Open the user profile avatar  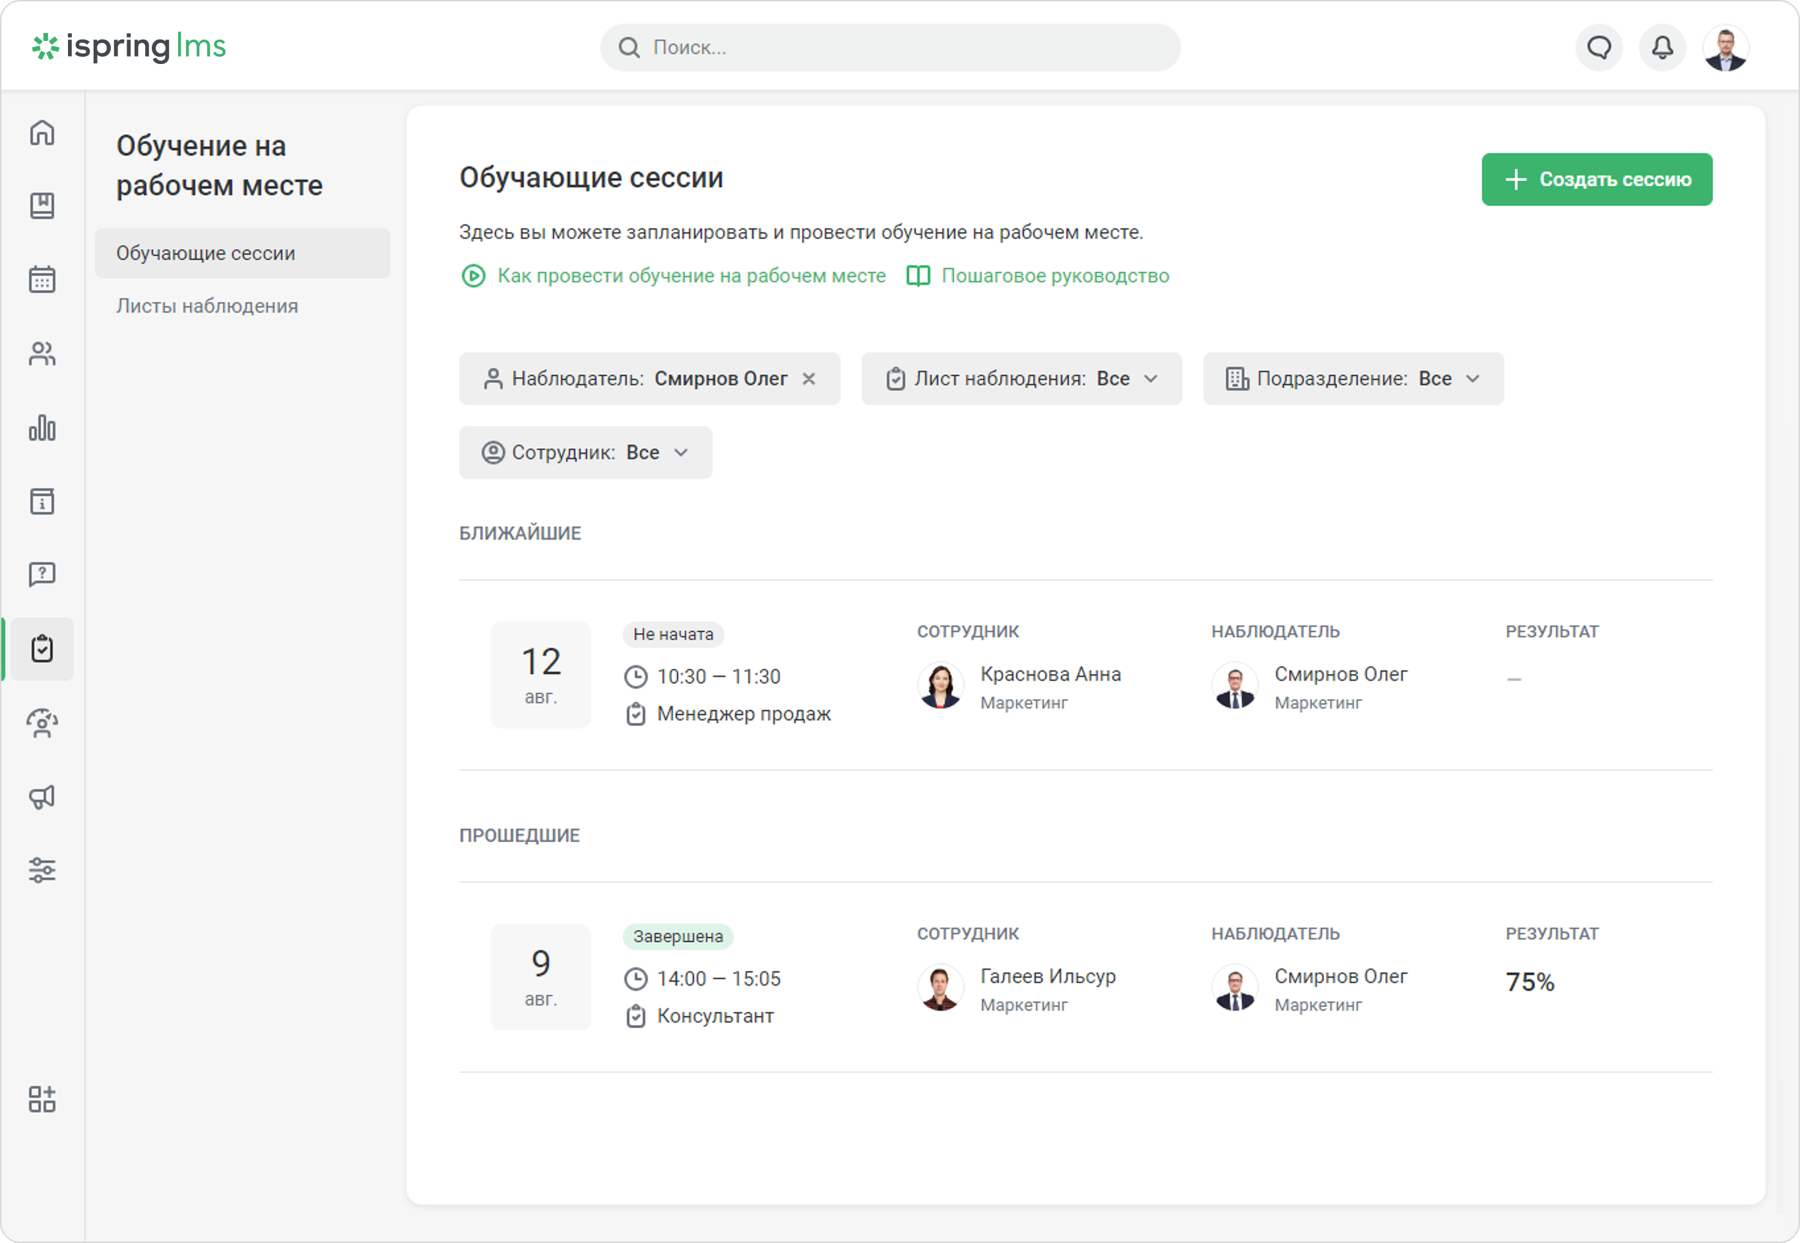pyautogui.click(x=1725, y=48)
